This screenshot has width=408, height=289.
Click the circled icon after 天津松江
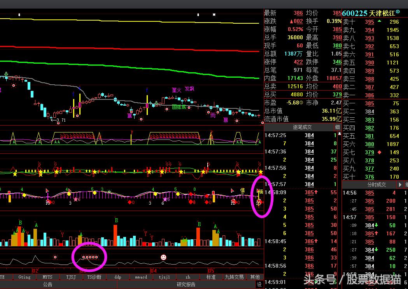(x=398, y=12)
